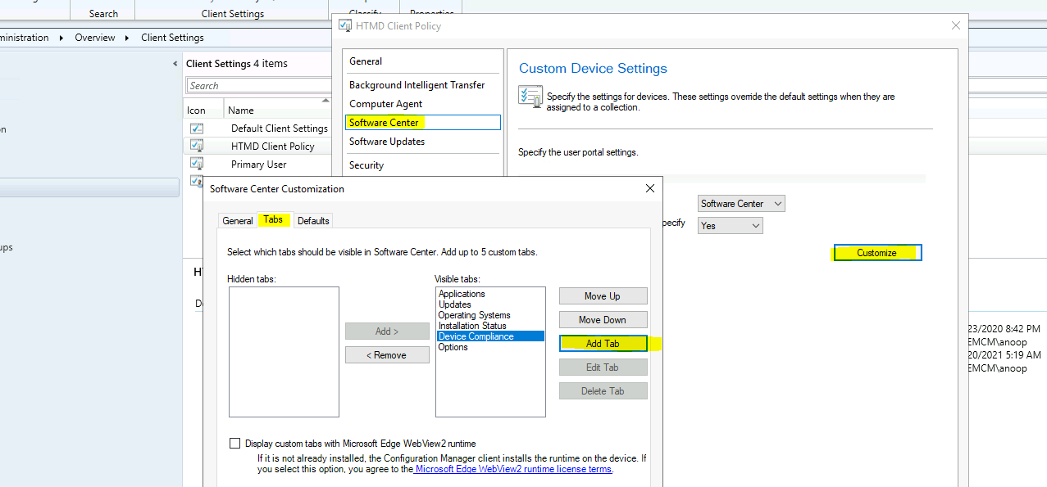The image size is (1047, 487).
Task: Click Client Settings in the breadcrumb
Action: [172, 38]
